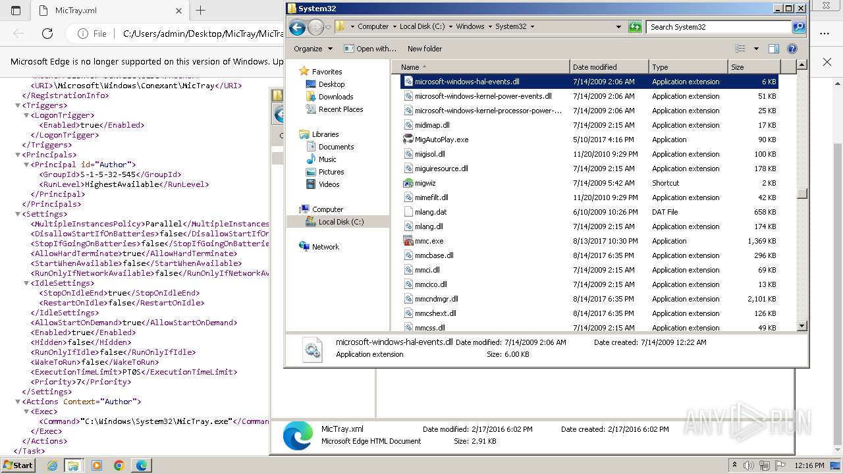The image size is (843, 474).
Task: Select mimefilt.dll file
Action: [431, 197]
